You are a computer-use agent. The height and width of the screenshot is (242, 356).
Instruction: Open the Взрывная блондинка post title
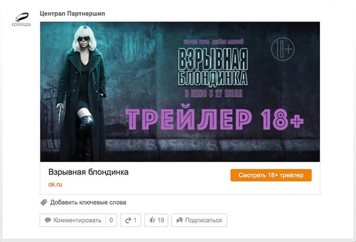click(88, 172)
